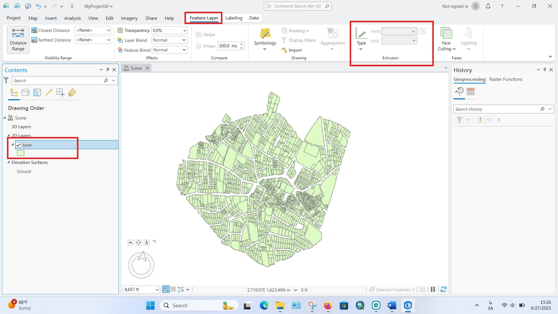Select List By Data Source icon

[x=26, y=93]
